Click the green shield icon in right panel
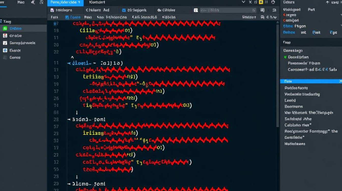Image resolution: width=342 pixels, height=191 pixels. [x=285, y=57]
